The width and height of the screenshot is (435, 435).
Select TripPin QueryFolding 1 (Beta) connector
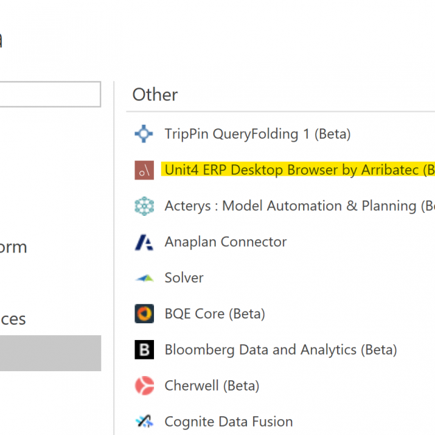257,134
